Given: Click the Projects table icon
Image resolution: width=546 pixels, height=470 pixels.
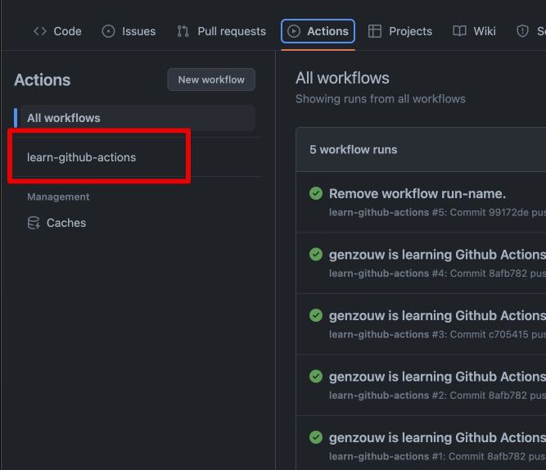Looking at the screenshot, I should [x=375, y=31].
